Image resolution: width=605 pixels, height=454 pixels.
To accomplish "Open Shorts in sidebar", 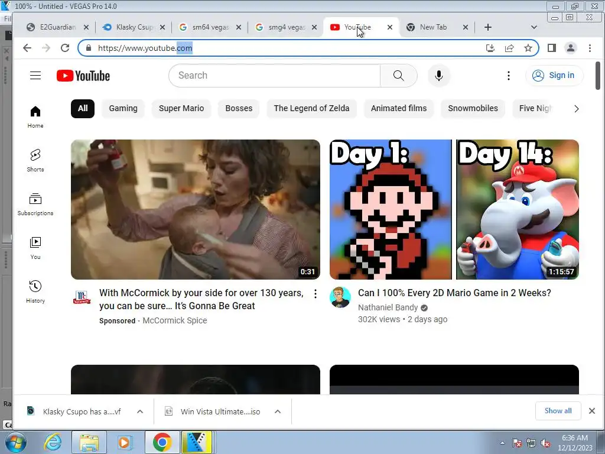I will 35,161.
